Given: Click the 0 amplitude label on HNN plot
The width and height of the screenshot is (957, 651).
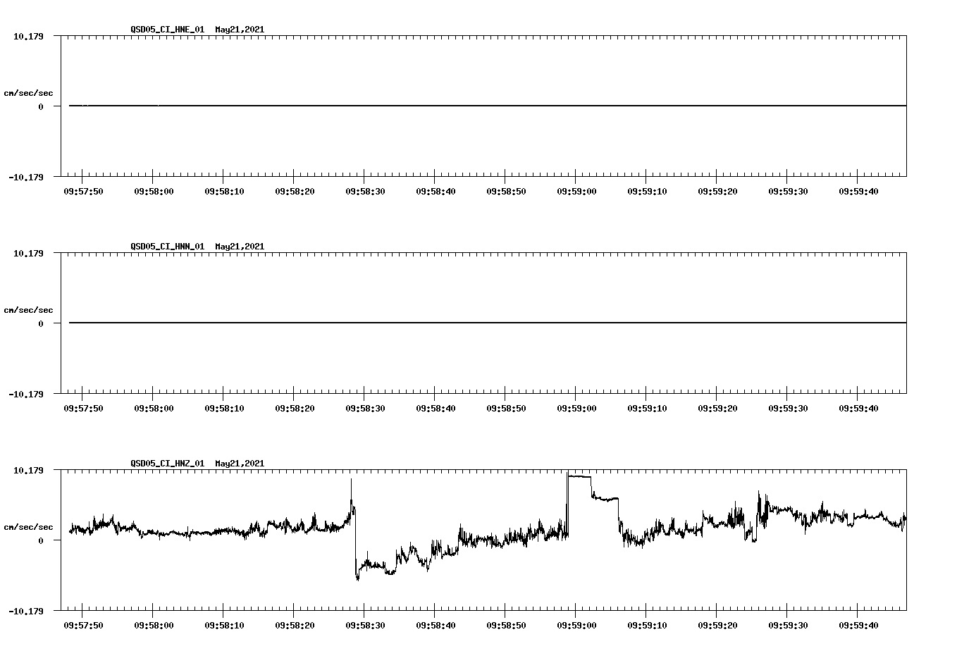Looking at the screenshot, I should (39, 323).
